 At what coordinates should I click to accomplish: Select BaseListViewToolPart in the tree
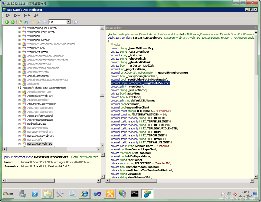click(x=40, y=132)
